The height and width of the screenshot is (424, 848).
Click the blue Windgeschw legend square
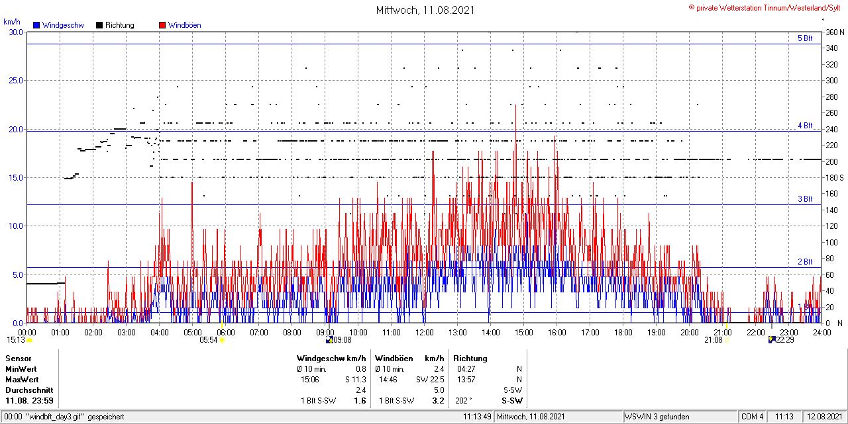point(36,25)
